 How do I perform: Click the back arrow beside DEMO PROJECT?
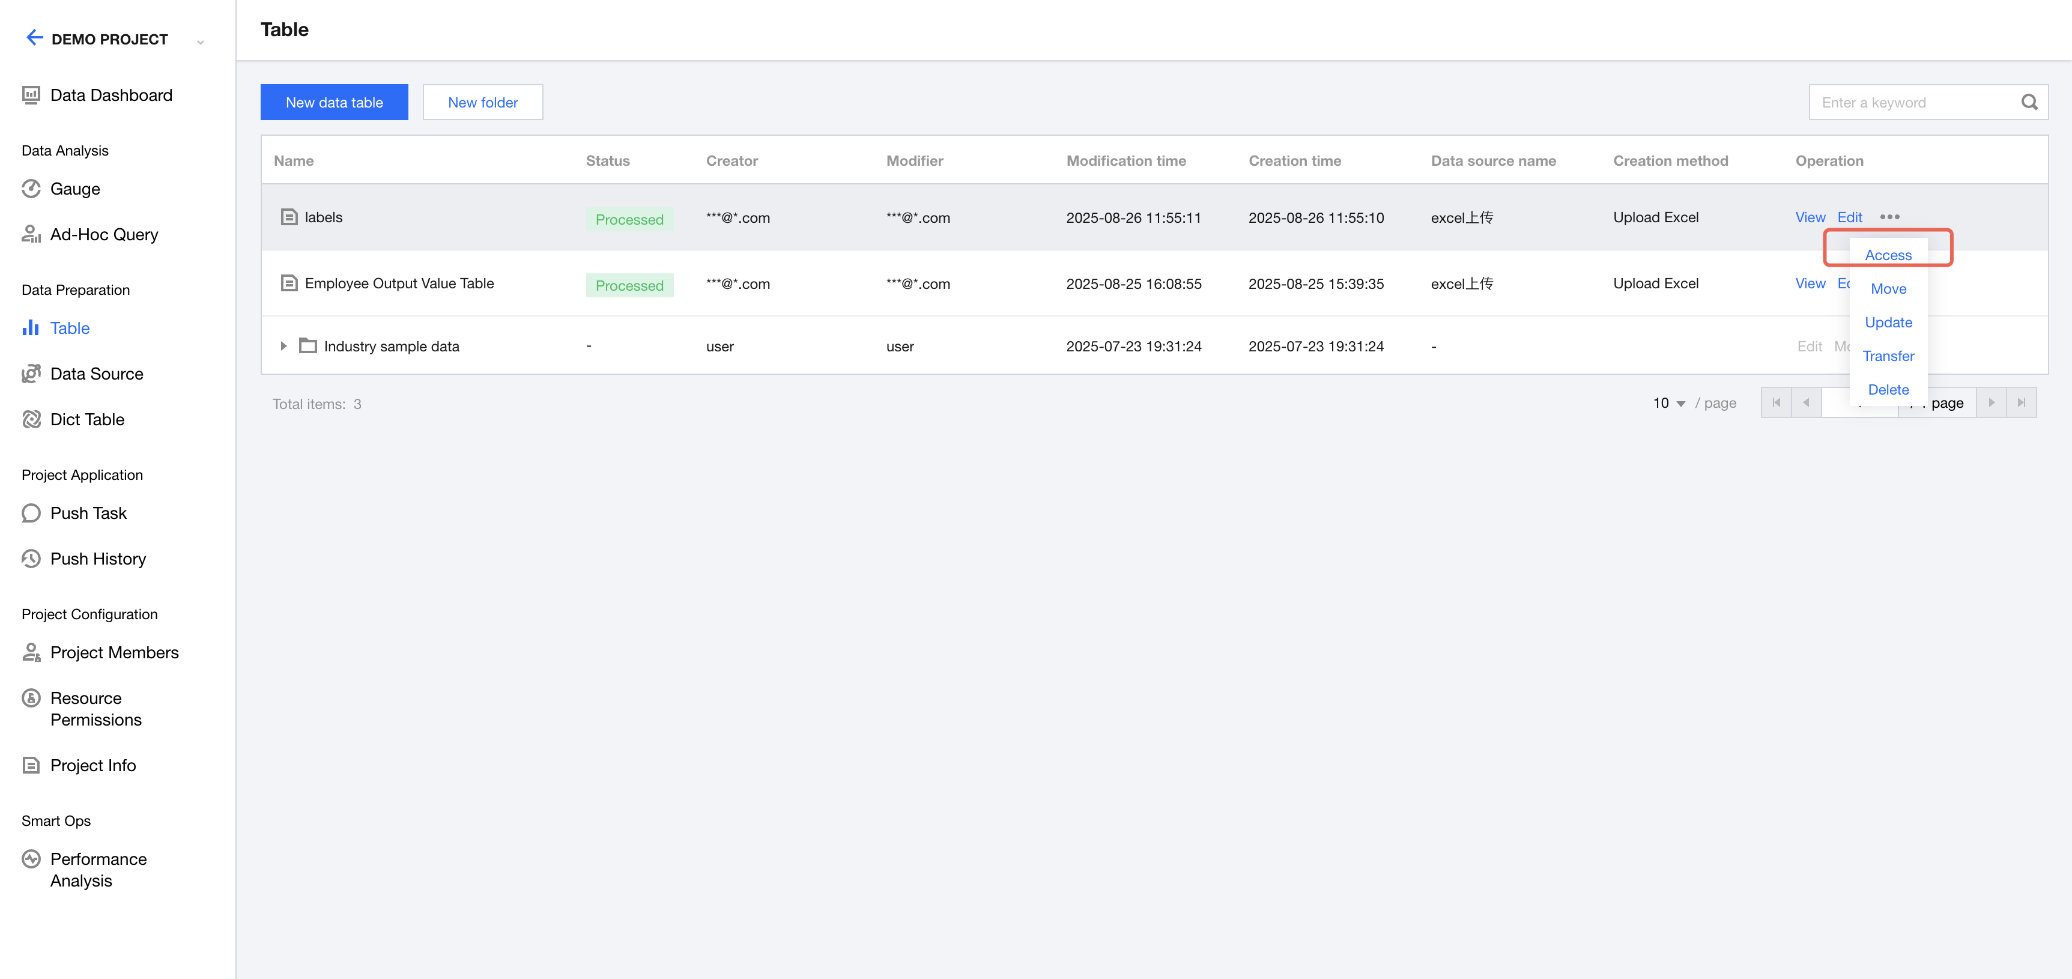tap(34, 38)
